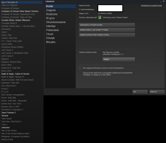This screenshot has height=143, width=166.
Task: Select R.U.S.E in game list
Action: click(5, 92)
